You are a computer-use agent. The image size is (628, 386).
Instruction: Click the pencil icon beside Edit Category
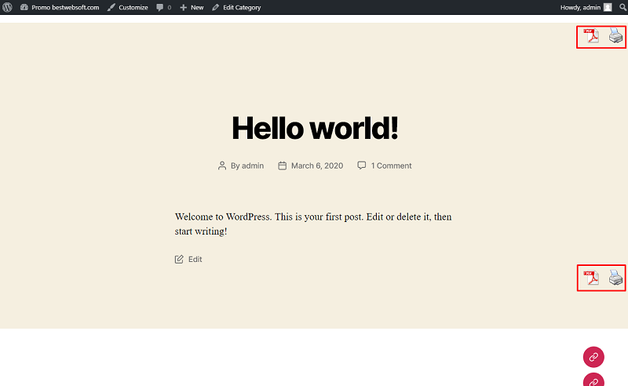point(215,7)
